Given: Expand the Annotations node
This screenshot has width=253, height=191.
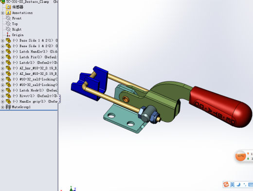Looking at the screenshot, I should tap(2, 13).
